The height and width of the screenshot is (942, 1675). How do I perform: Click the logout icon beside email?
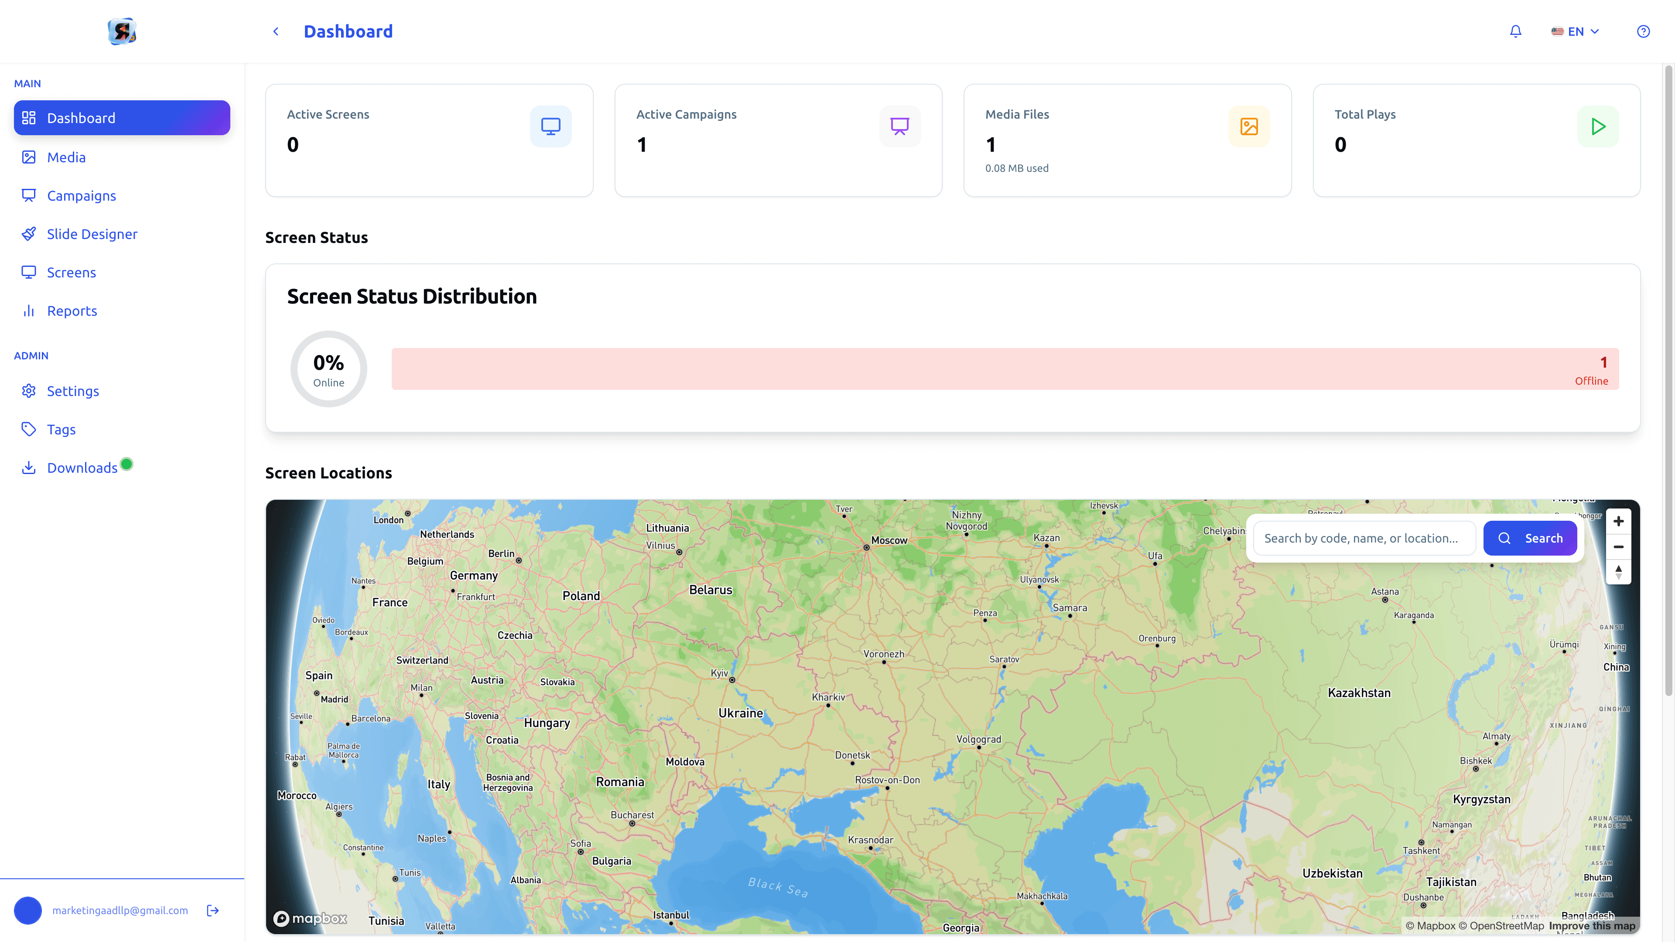pyautogui.click(x=212, y=910)
